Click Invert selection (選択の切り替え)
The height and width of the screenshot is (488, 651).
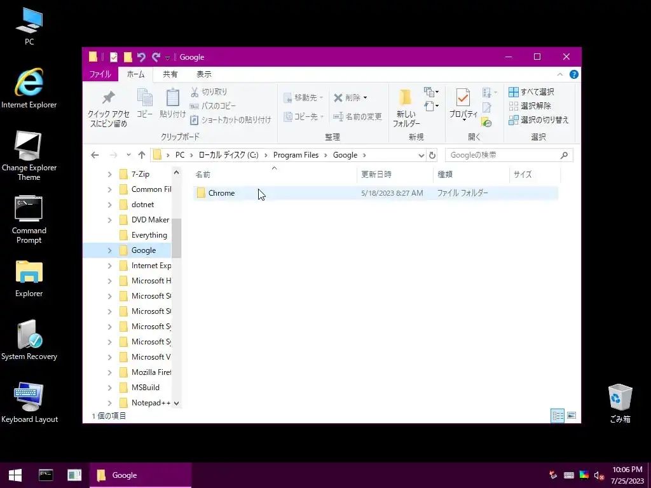(x=538, y=120)
